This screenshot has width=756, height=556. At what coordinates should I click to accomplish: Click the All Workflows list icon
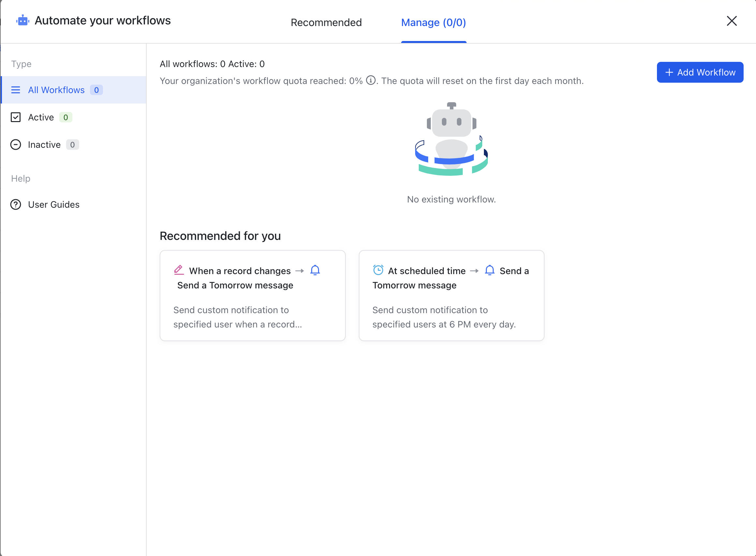click(x=16, y=90)
